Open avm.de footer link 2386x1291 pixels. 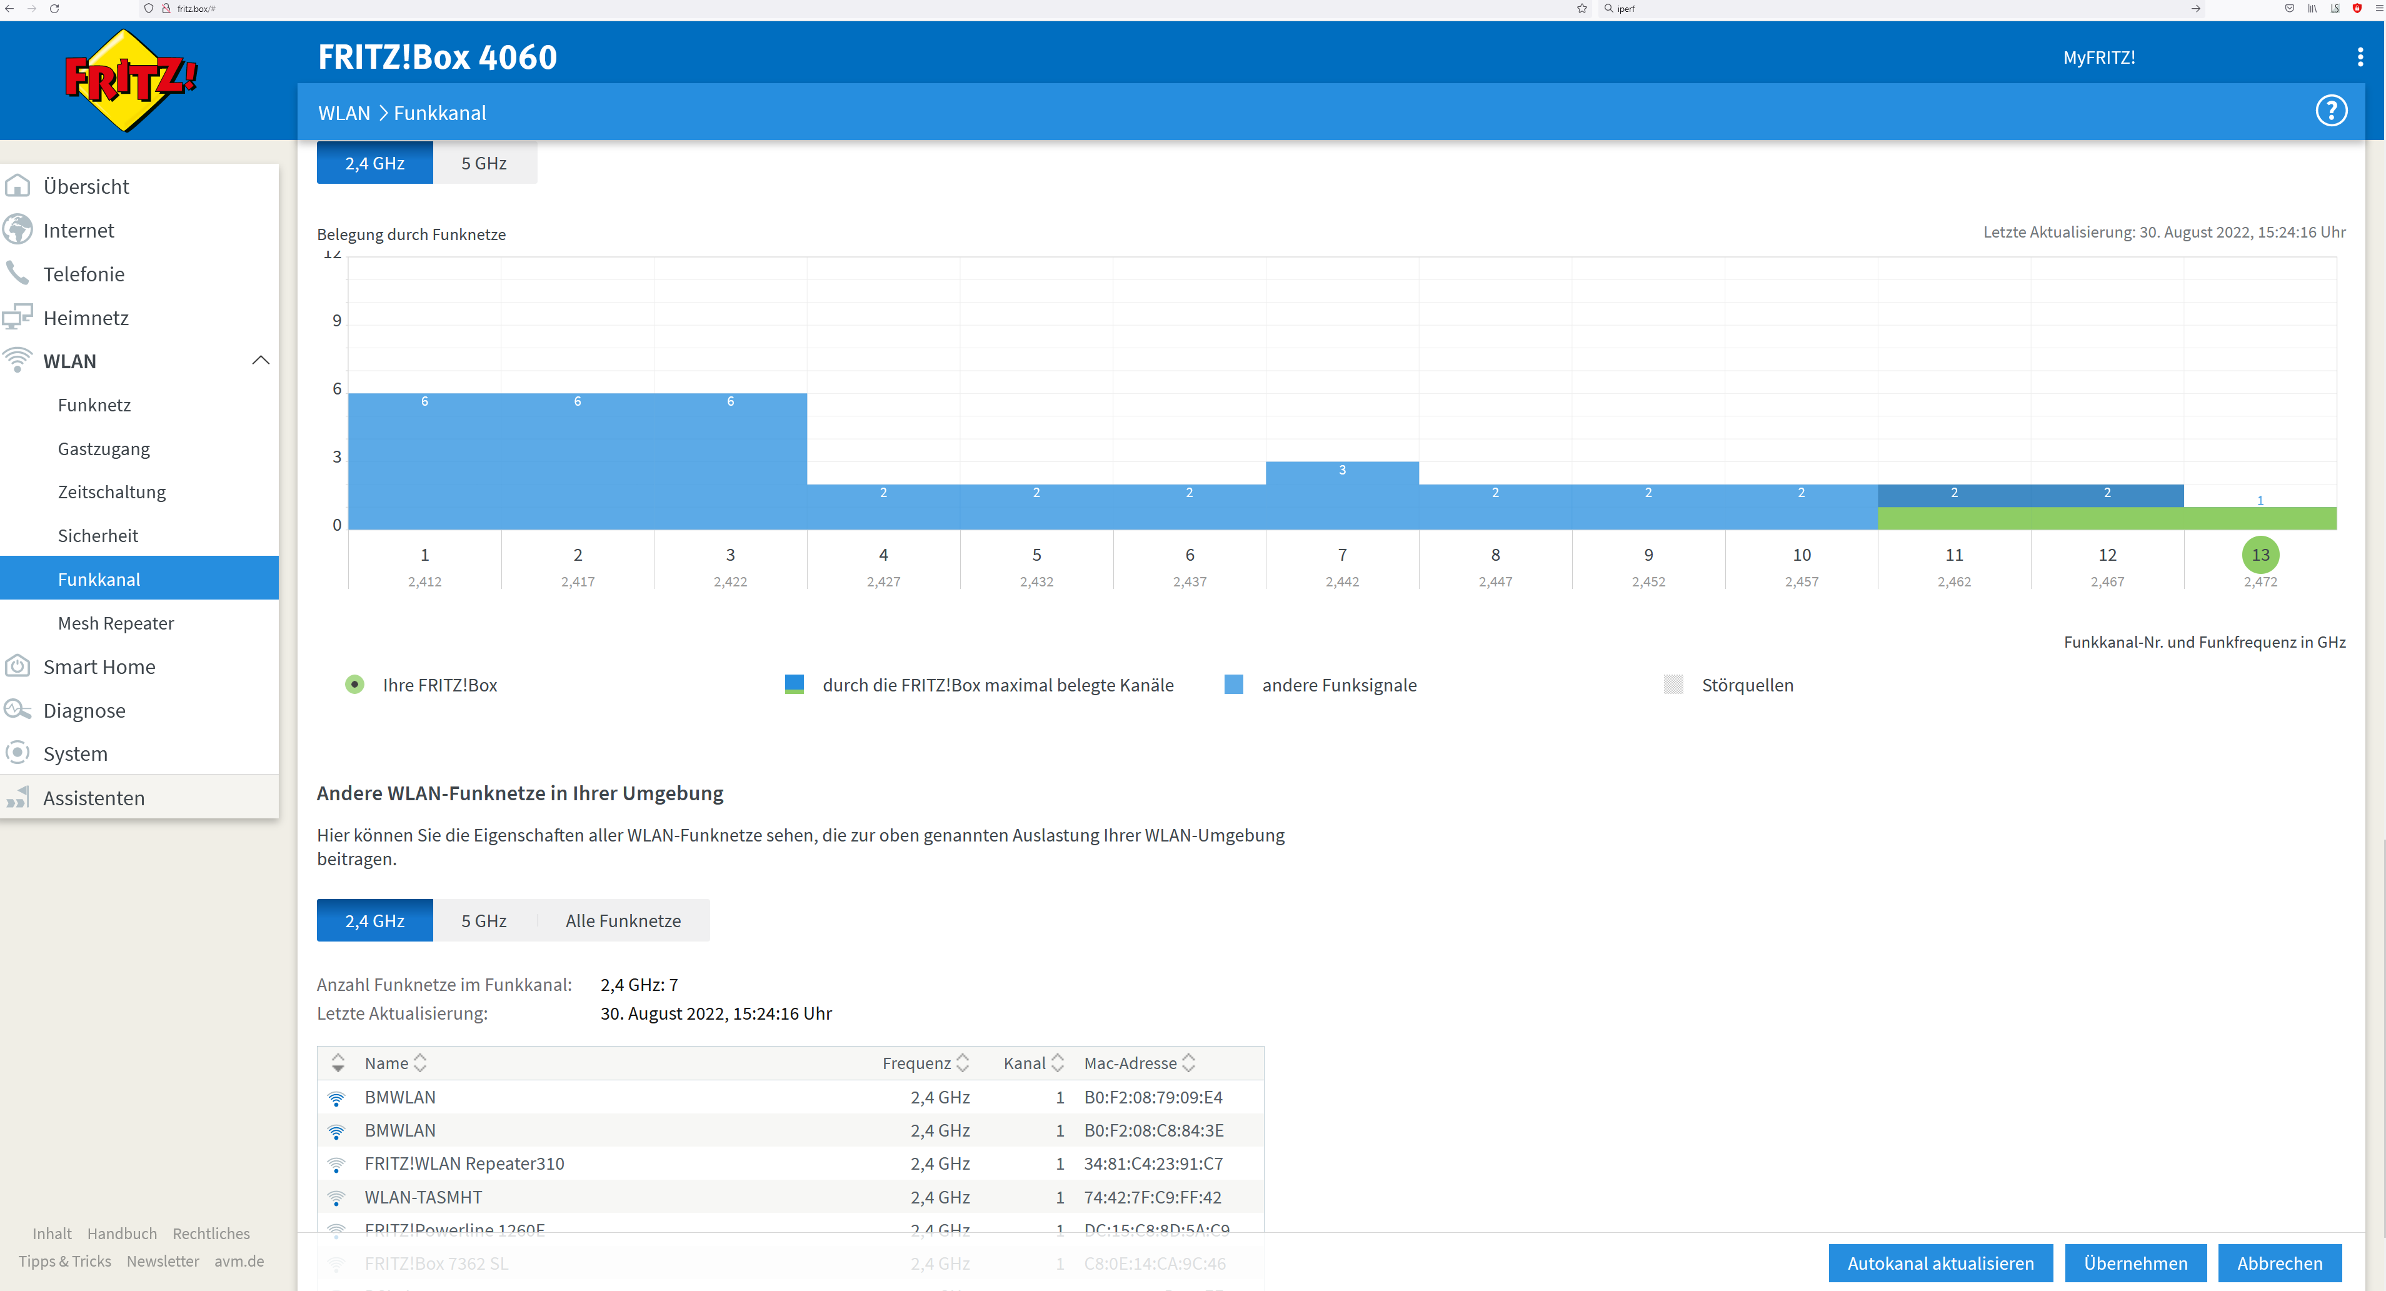click(x=239, y=1262)
